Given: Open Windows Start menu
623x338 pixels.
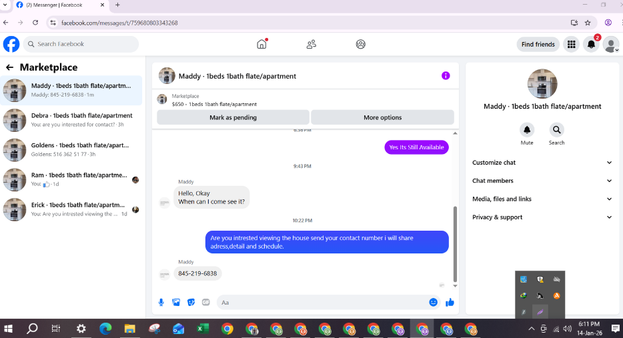Looking at the screenshot, I should pyautogui.click(x=8, y=329).
